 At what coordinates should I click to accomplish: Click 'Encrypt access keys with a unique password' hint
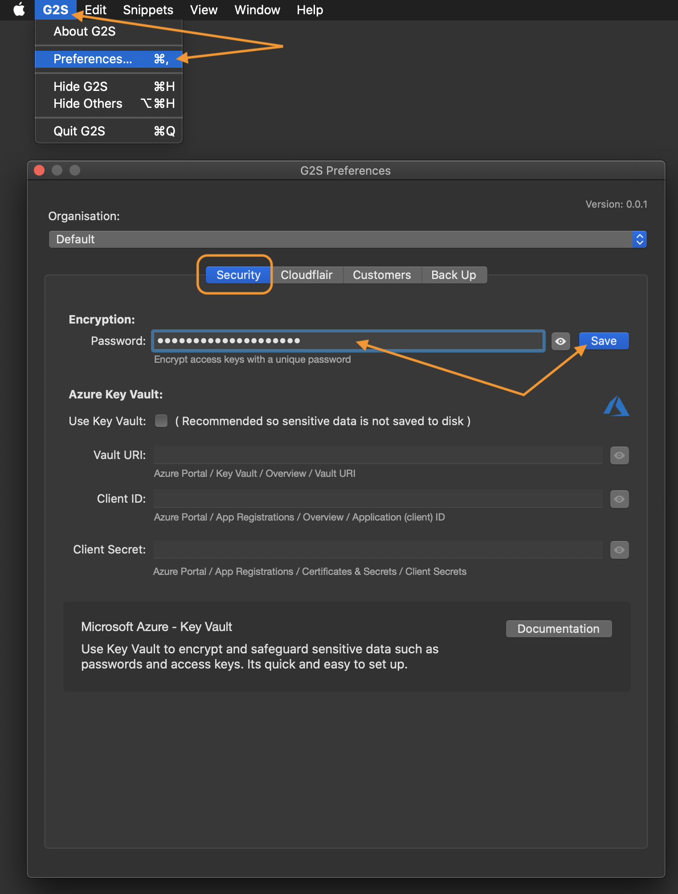point(253,360)
